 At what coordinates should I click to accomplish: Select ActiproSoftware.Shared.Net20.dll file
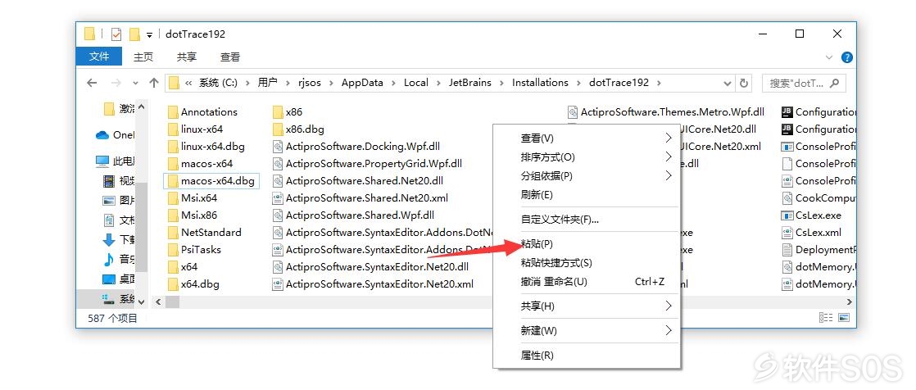coord(358,181)
